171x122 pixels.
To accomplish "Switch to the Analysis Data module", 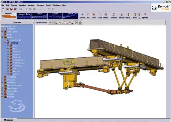I will tap(24, 16).
